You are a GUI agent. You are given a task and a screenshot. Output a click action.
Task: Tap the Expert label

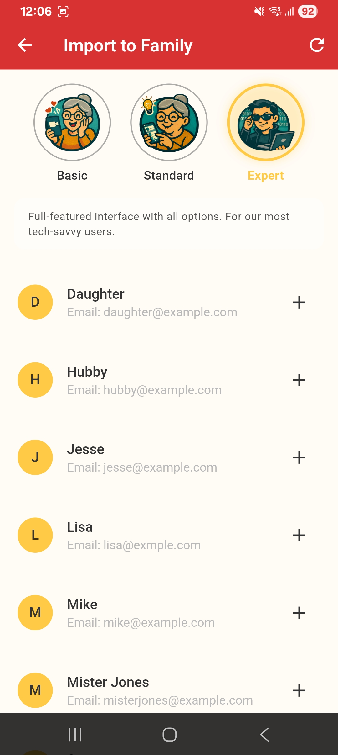266,176
